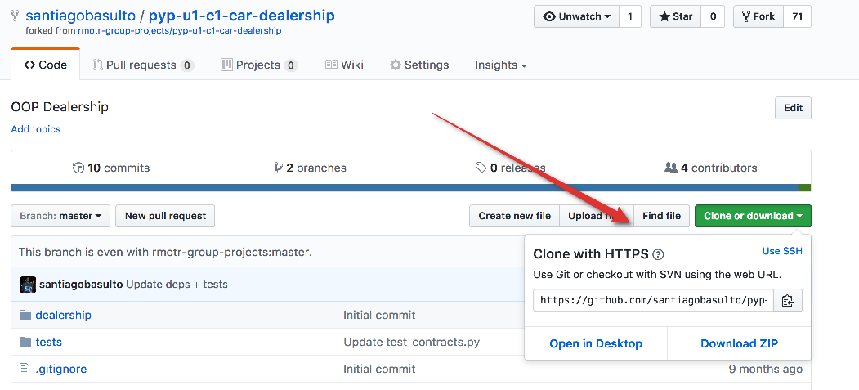Open the Initial commit message in the .gitignore row
This screenshot has width=859, height=390.
pos(379,370)
